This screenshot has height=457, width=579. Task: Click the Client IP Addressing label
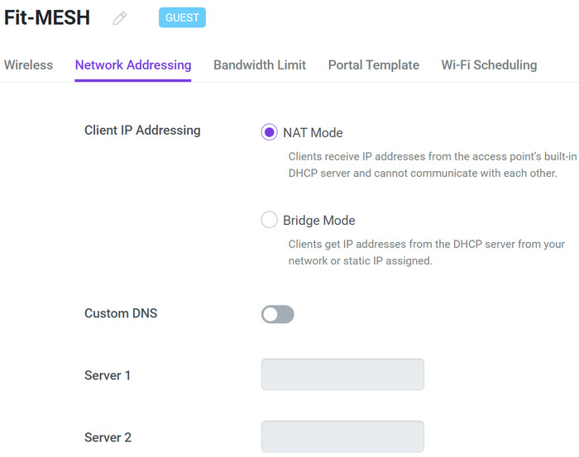142,130
